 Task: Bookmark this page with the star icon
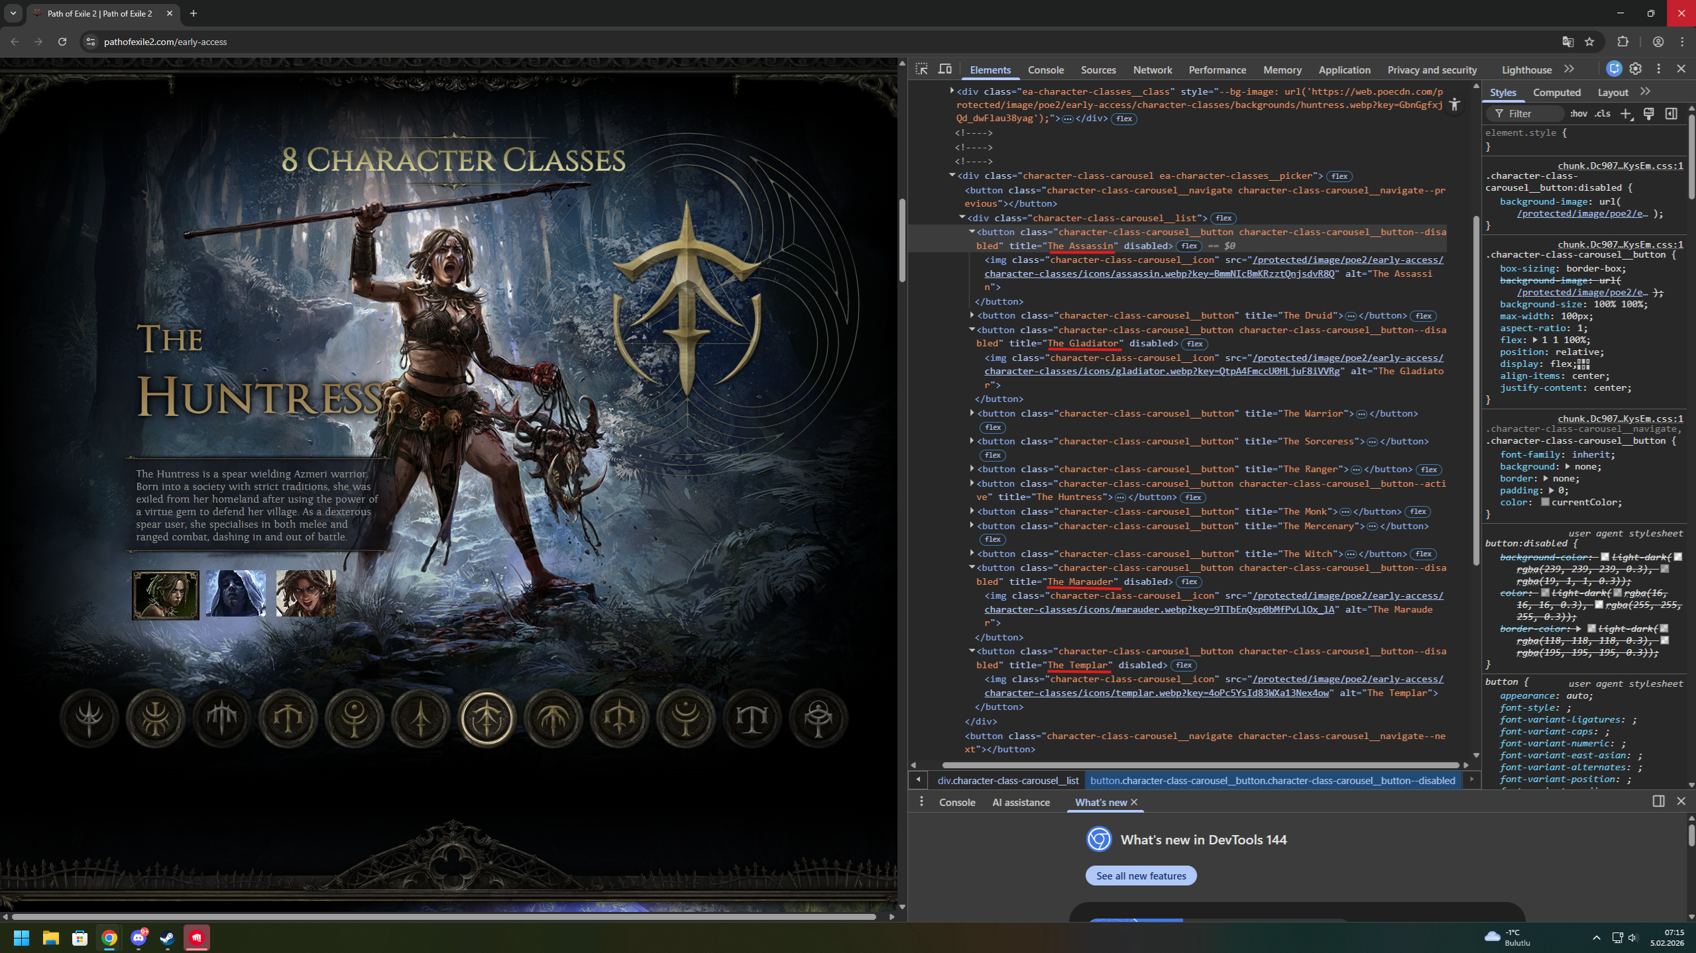(x=1589, y=42)
